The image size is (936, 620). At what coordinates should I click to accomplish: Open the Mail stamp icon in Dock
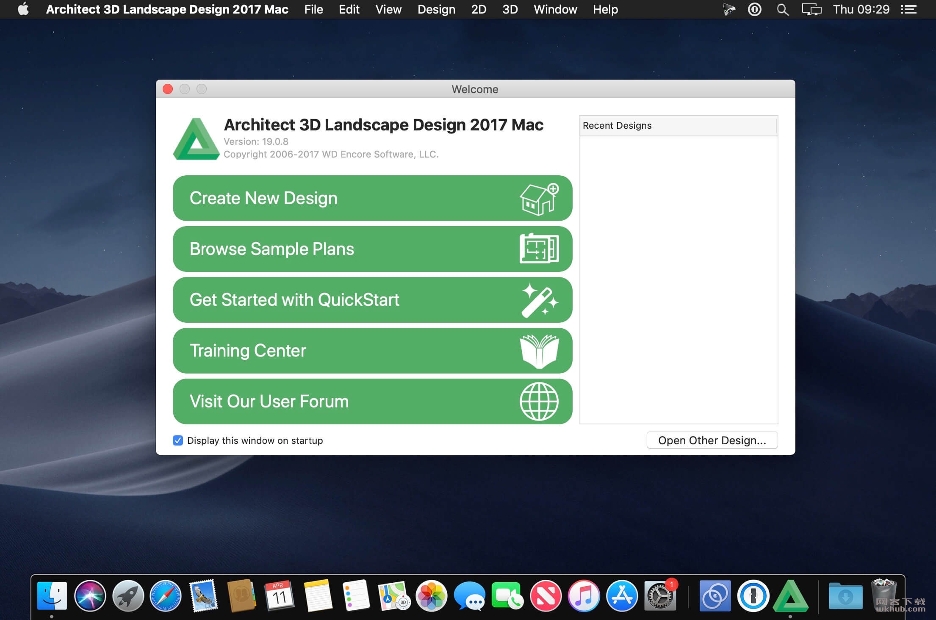click(x=204, y=596)
